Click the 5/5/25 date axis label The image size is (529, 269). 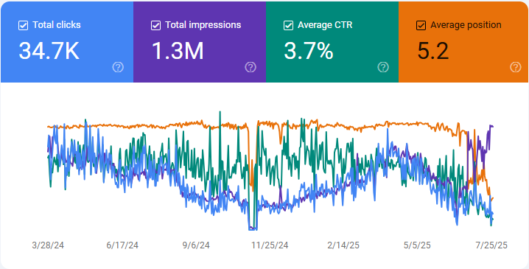(417, 245)
